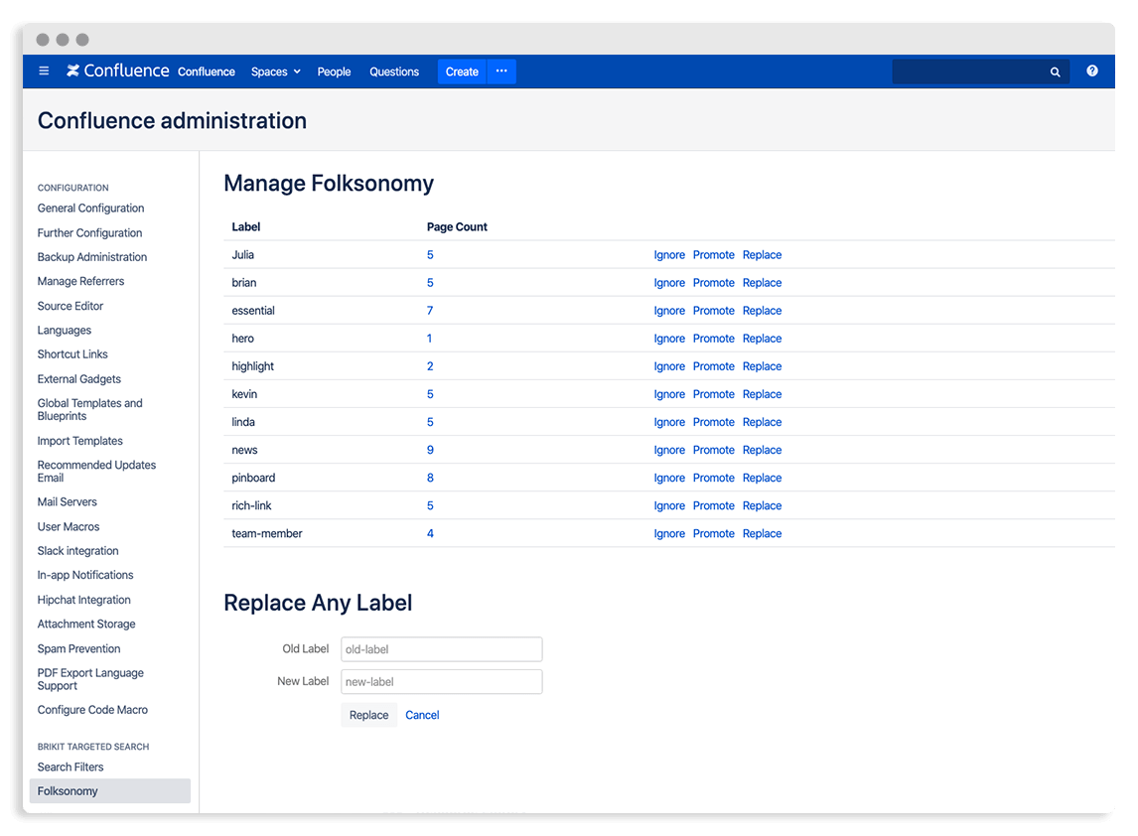Open General Configuration in sidebar
The height and width of the screenshot is (836, 1138).
click(90, 209)
